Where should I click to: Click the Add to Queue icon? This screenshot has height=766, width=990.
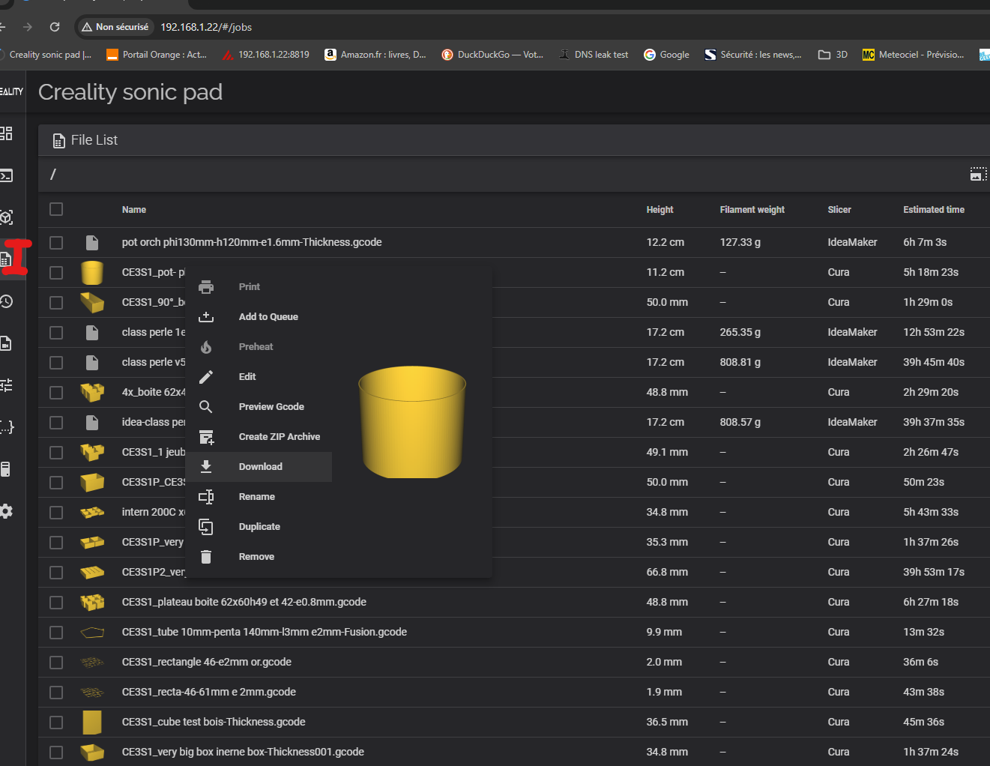206,317
